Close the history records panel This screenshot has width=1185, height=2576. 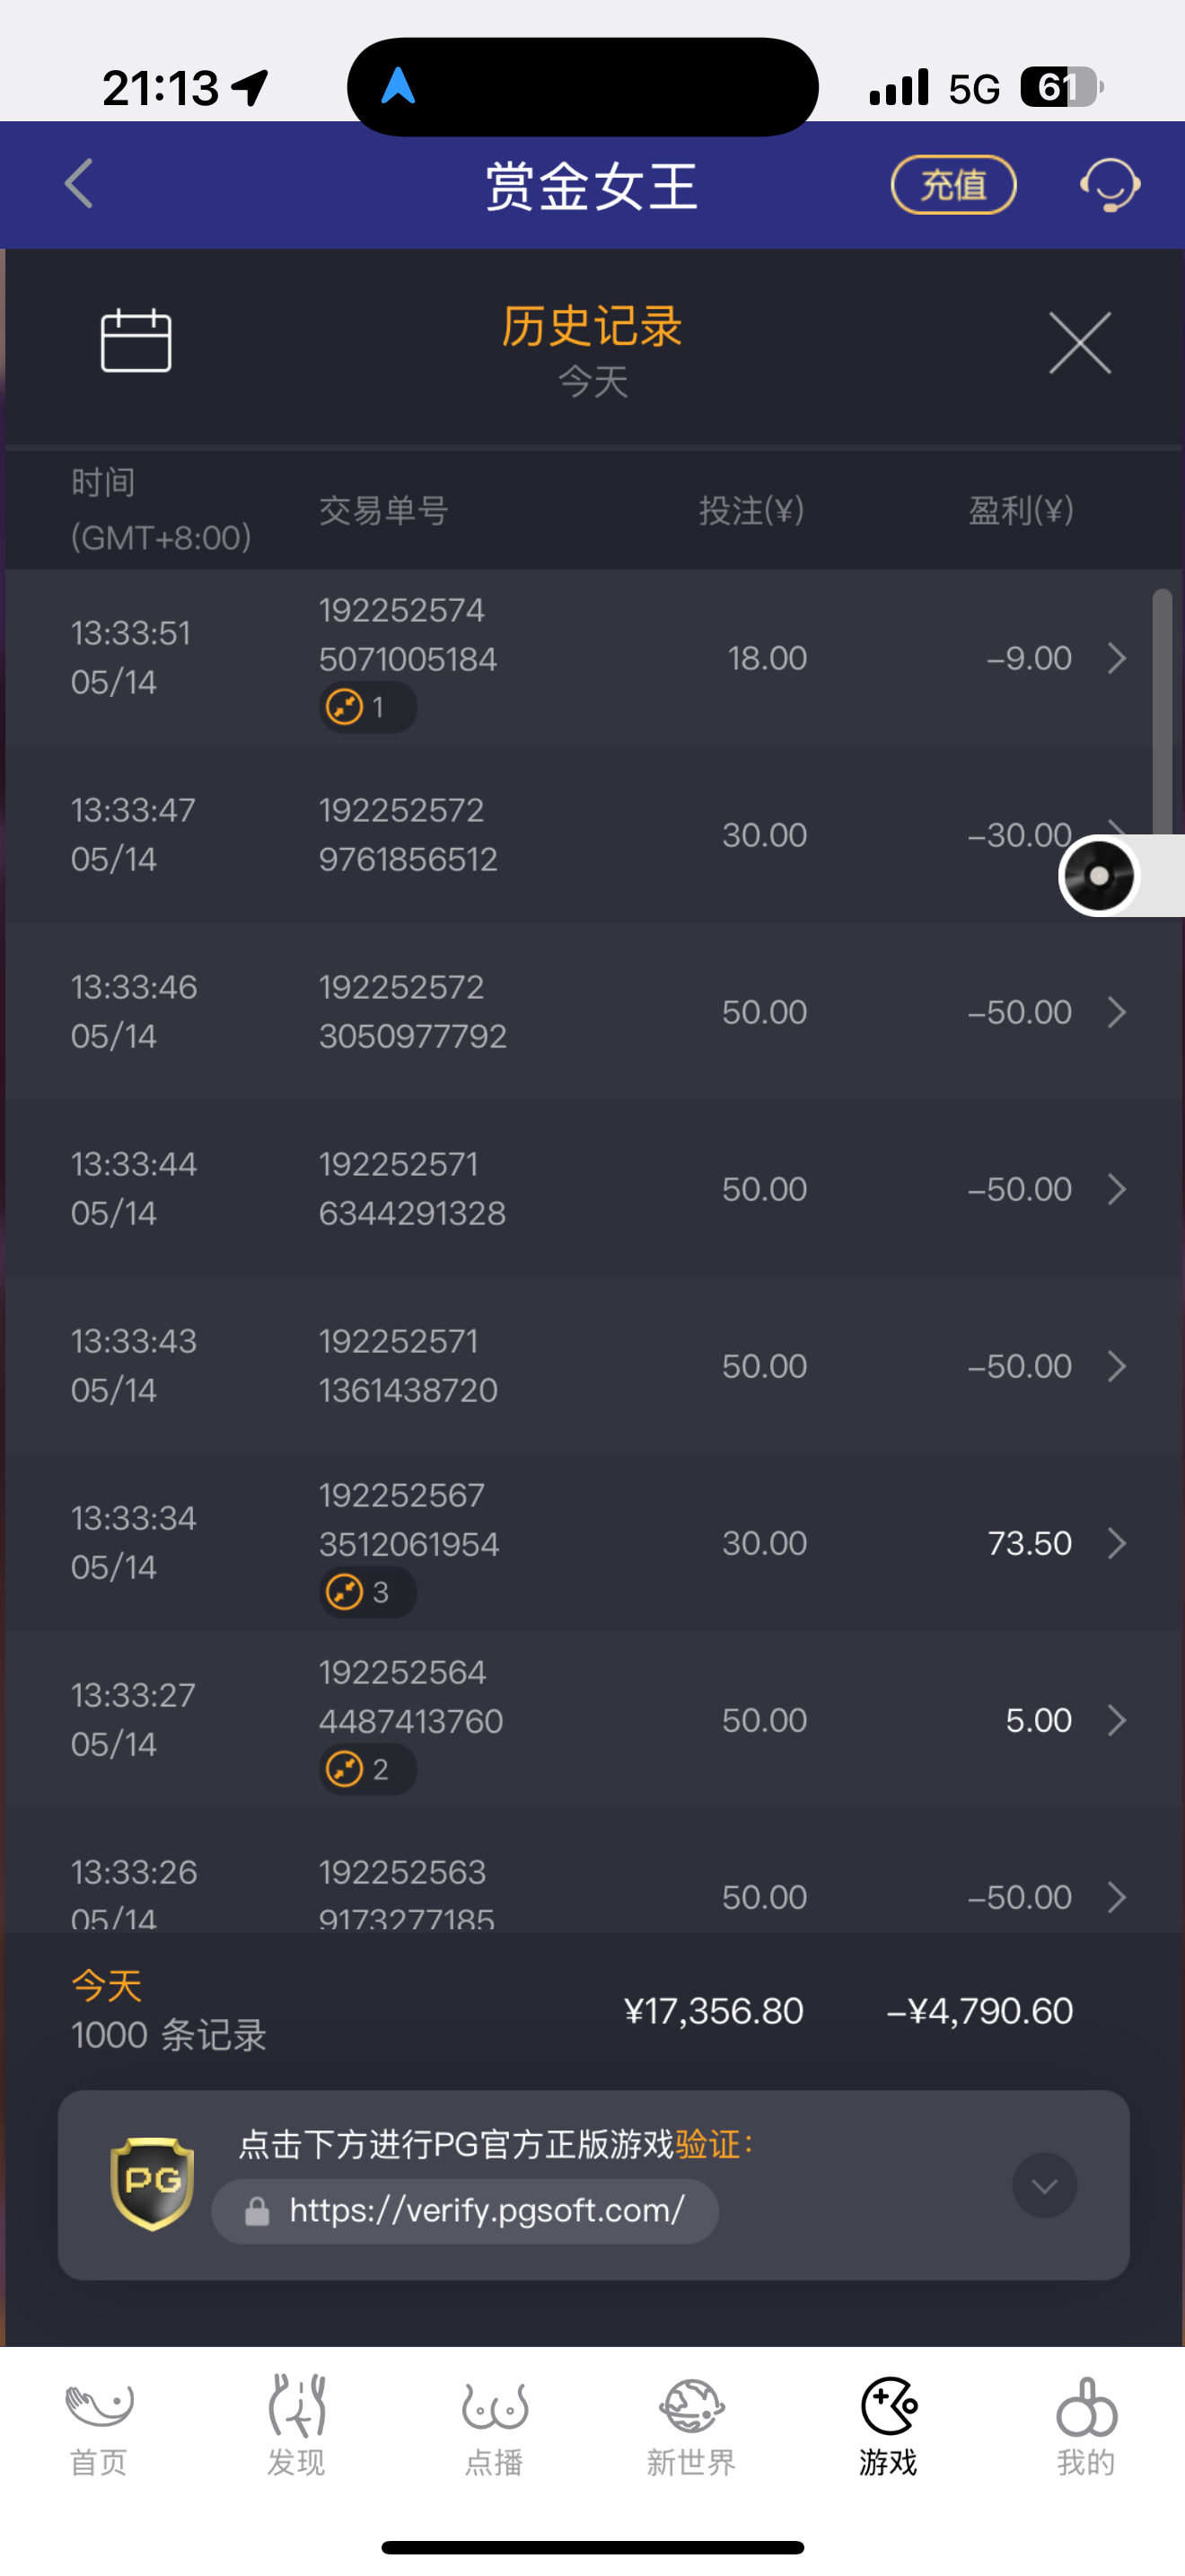pos(1079,343)
